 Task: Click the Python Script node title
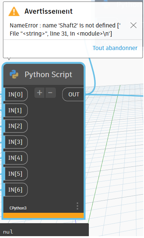coord(48,75)
